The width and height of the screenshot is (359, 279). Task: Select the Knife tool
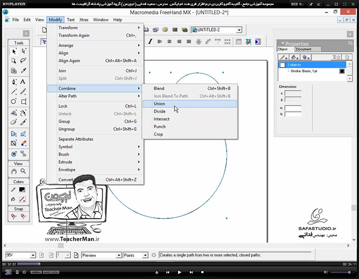coord(23,122)
